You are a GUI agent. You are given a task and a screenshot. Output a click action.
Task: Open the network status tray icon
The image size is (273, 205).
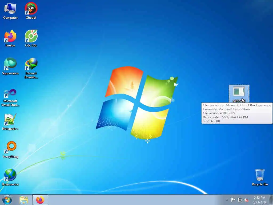240,200
